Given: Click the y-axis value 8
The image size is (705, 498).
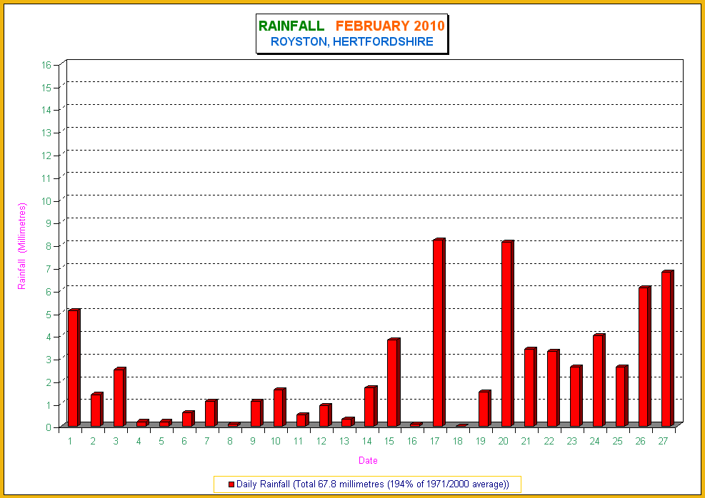Looking at the screenshot, I should (x=49, y=246).
